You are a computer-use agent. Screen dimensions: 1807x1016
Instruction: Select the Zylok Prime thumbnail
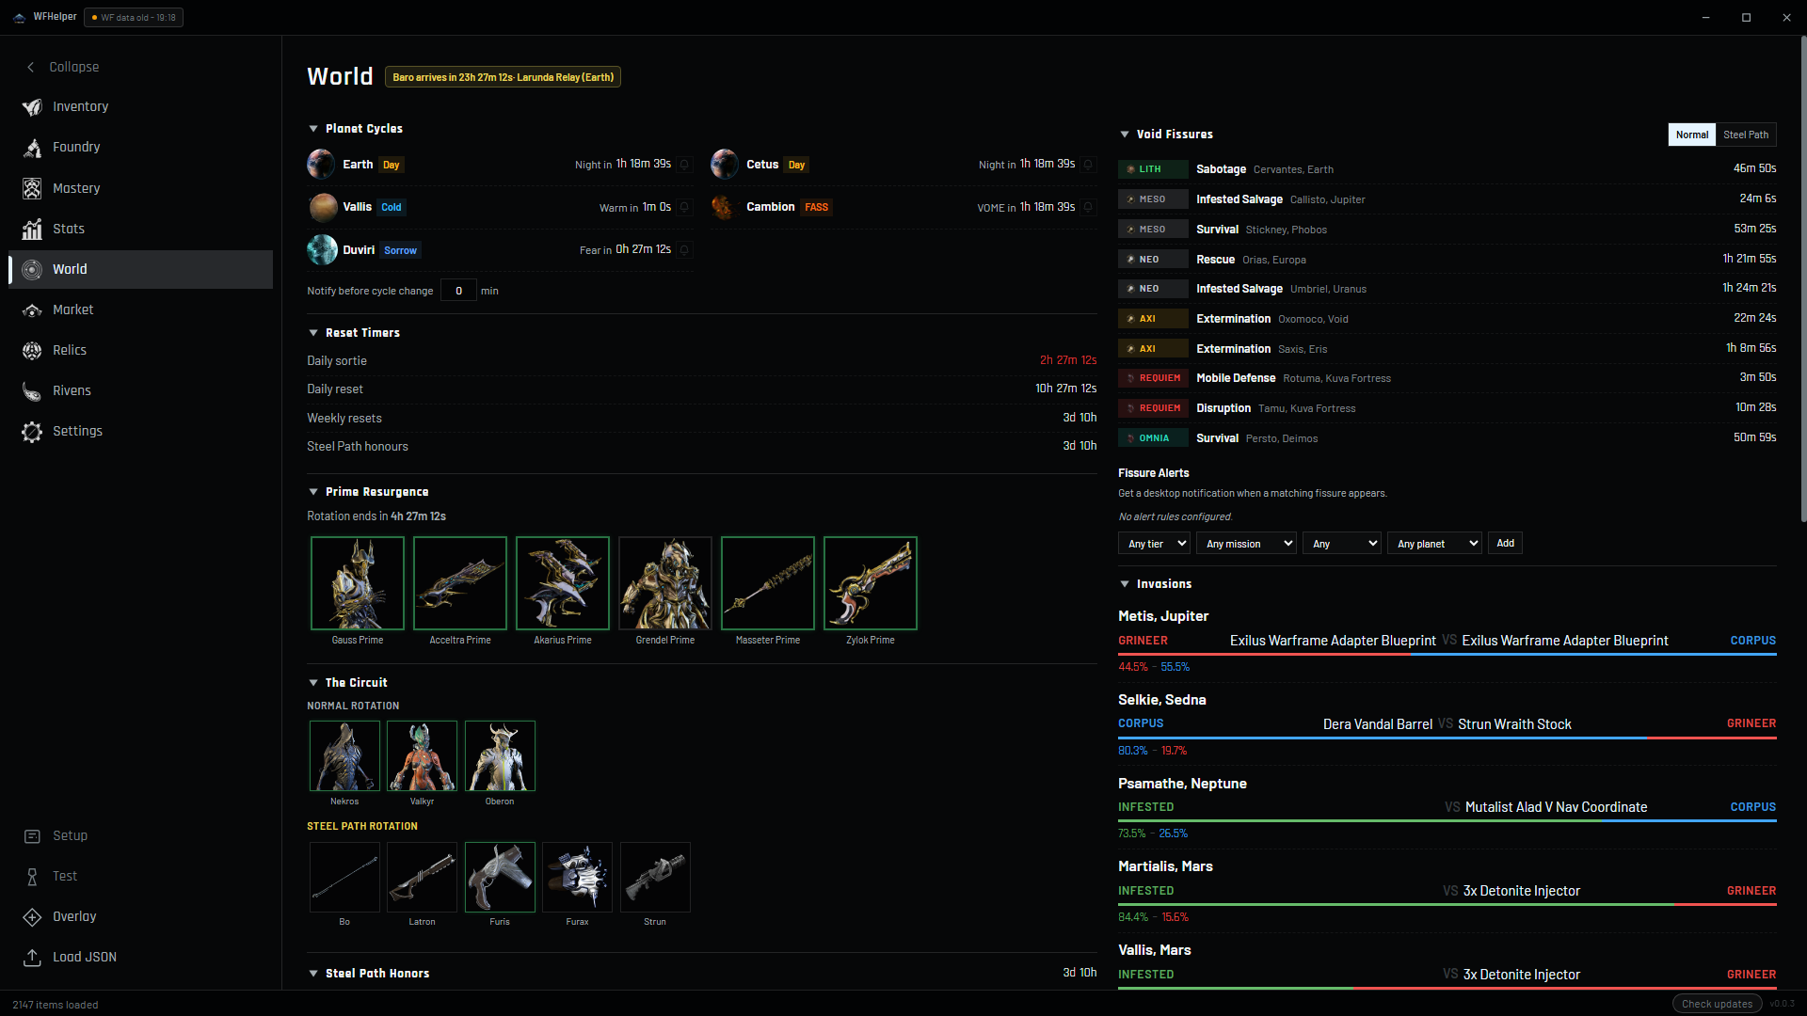pos(871,583)
